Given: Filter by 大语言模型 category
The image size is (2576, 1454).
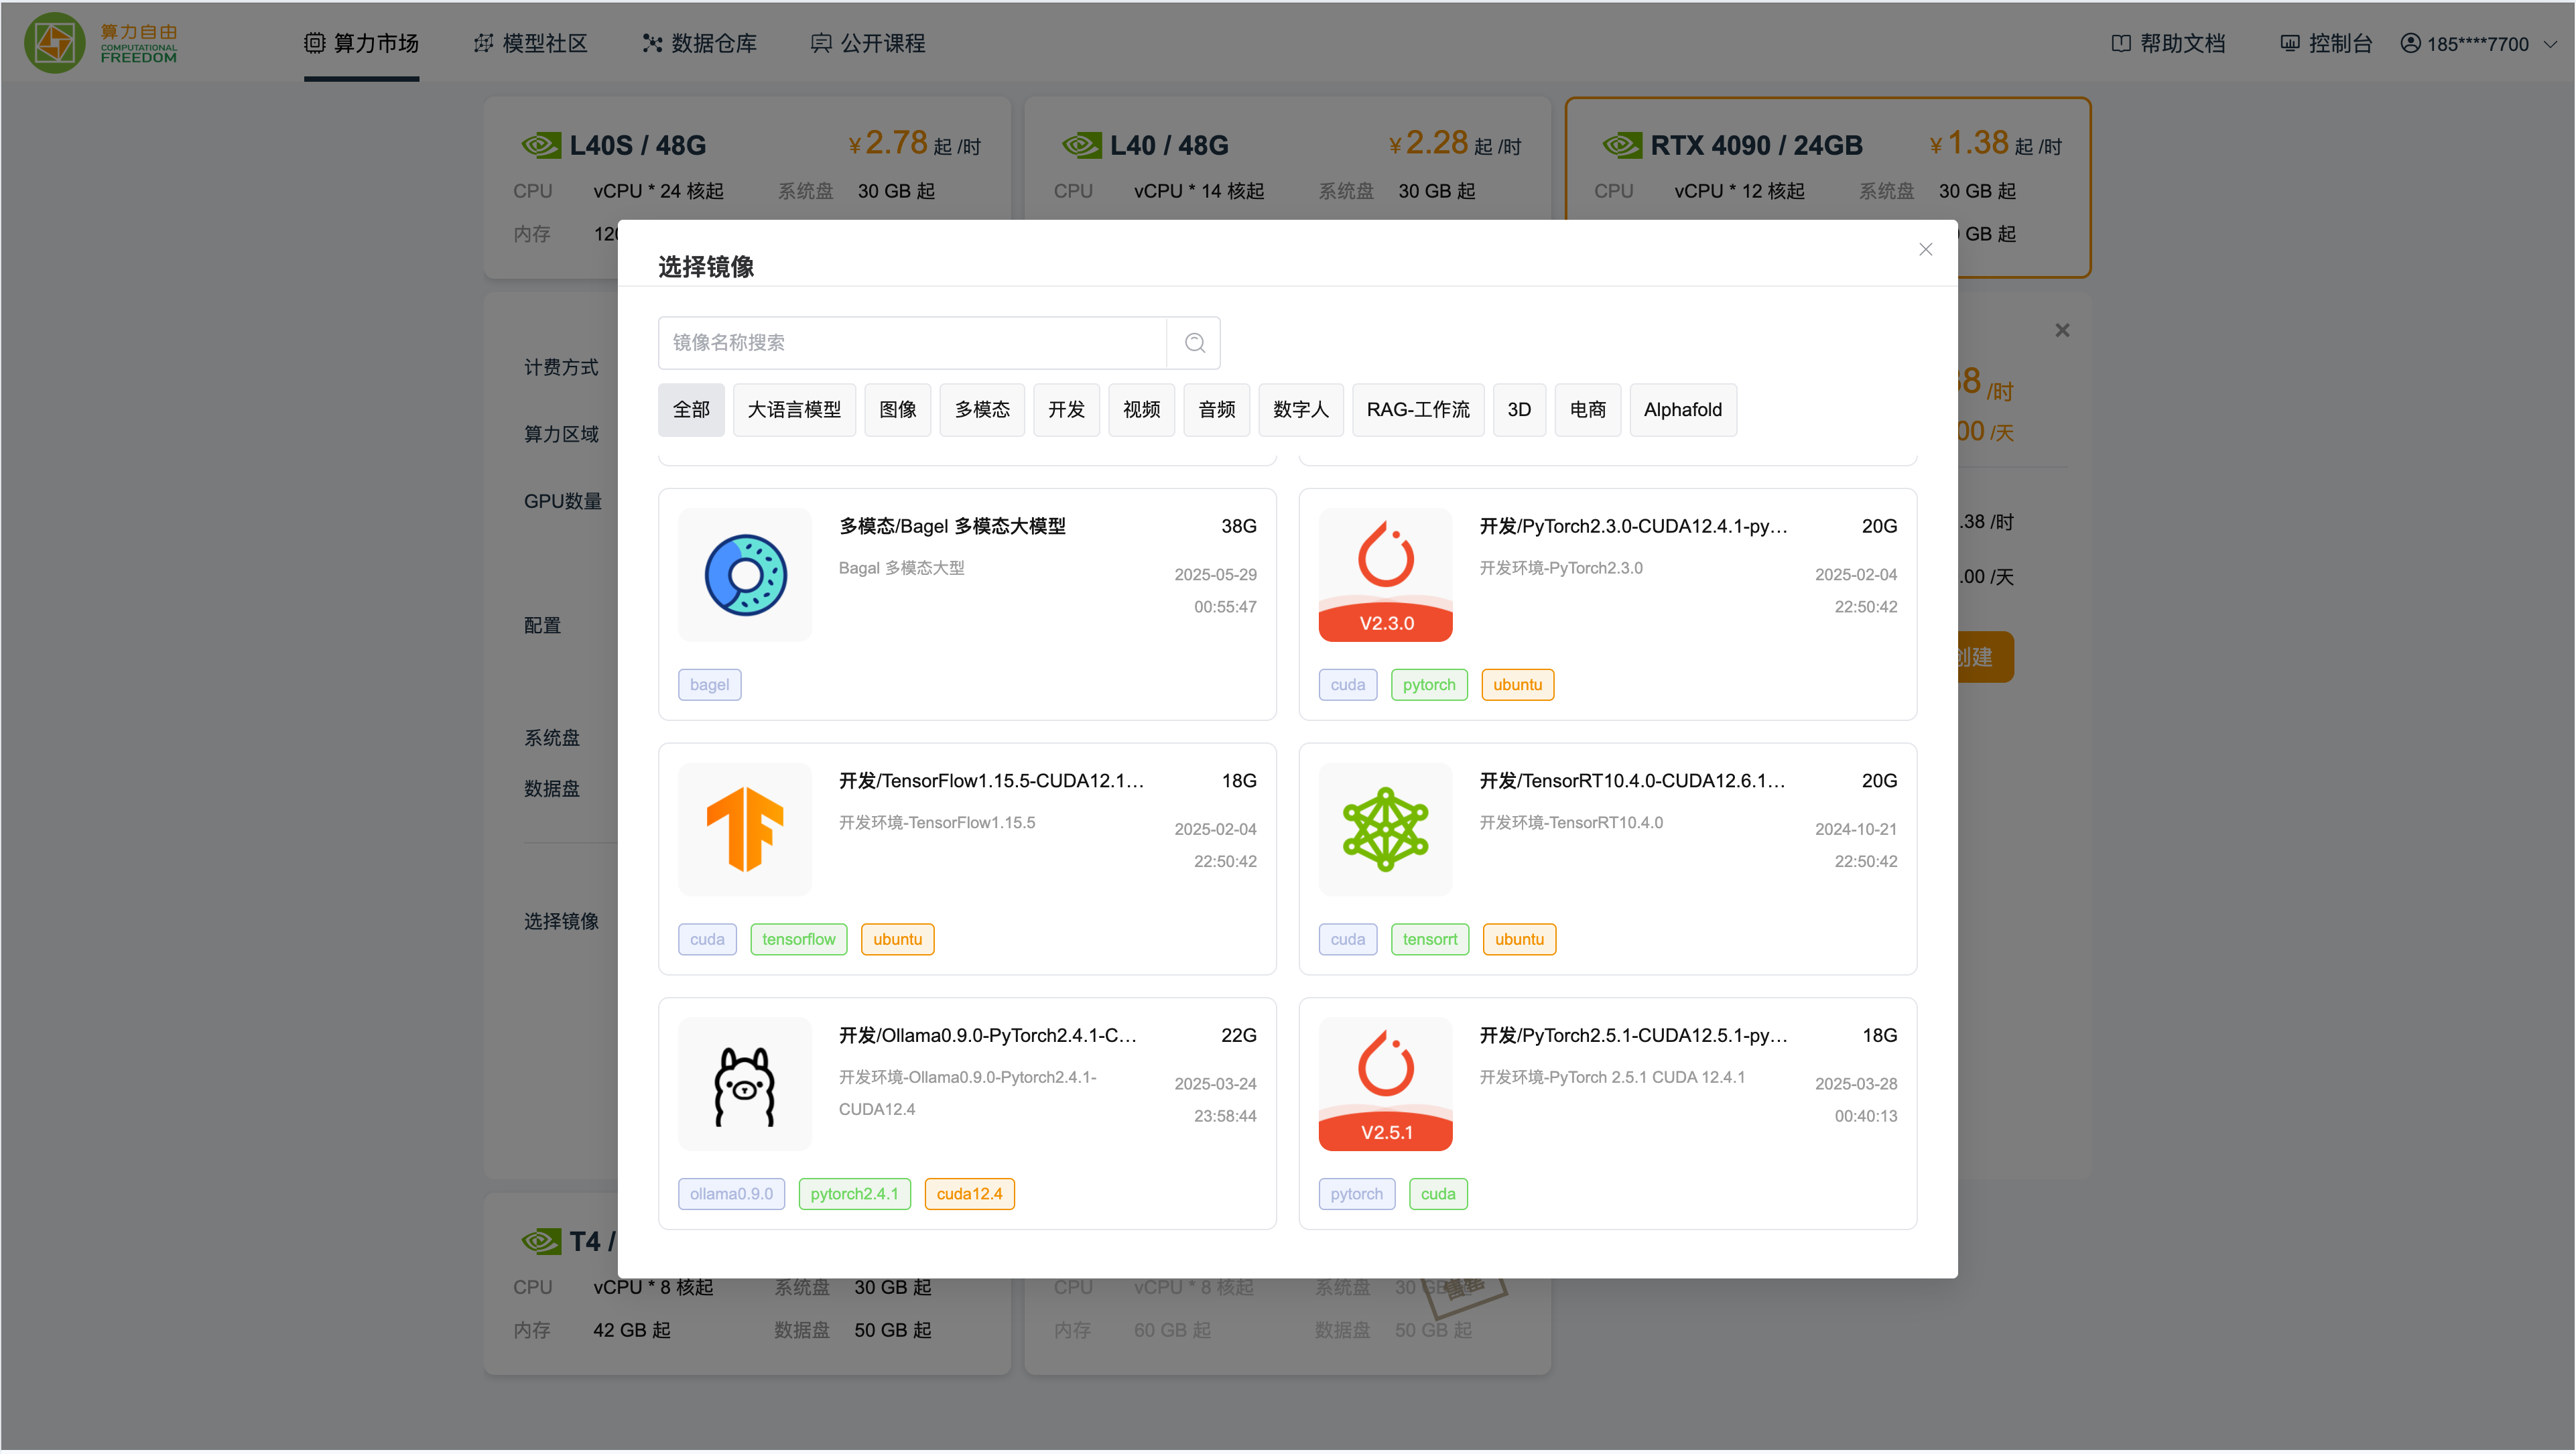Looking at the screenshot, I should click(x=794, y=410).
